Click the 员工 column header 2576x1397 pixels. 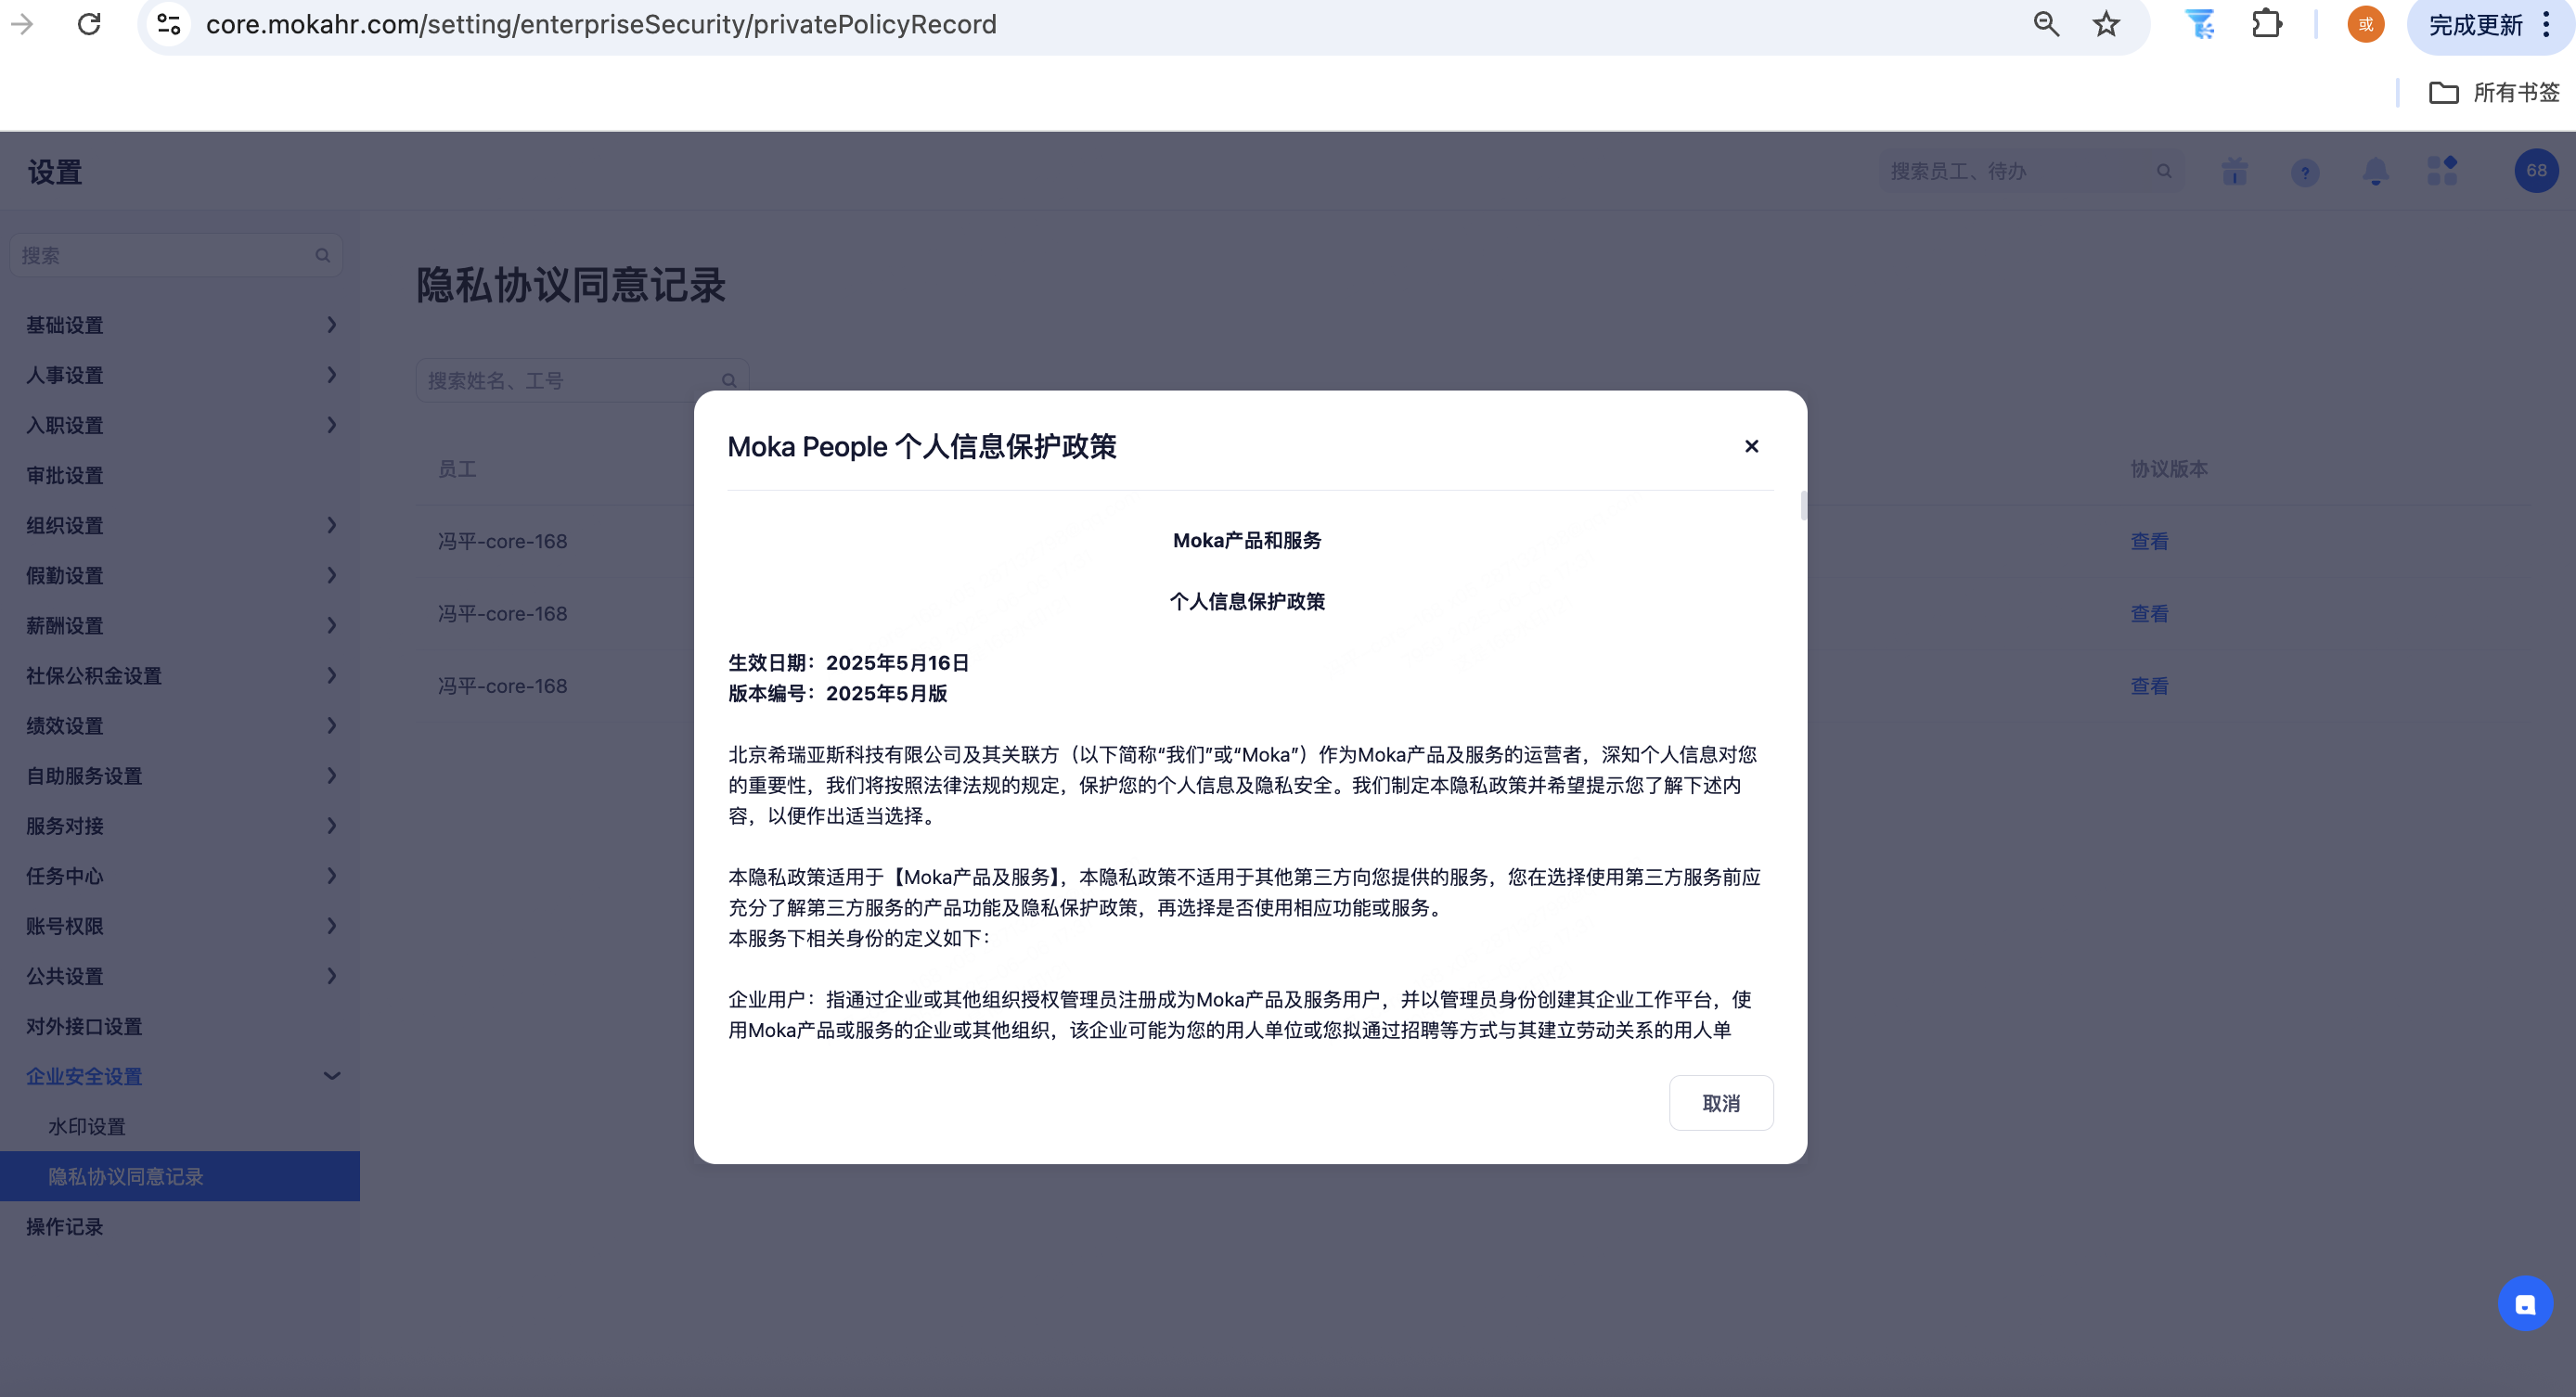[457, 468]
